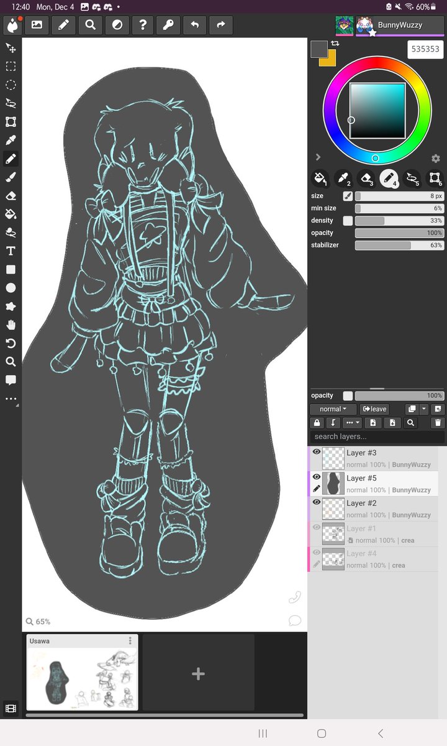Select the eraser tool in left toolbar
The height and width of the screenshot is (746, 447).
pos(11,196)
